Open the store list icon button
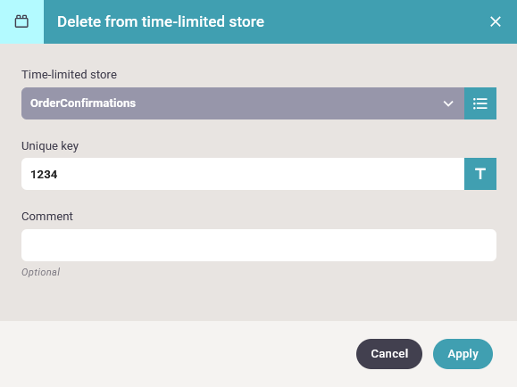Screen dimensions: 517x387 pyautogui.click(x=480, y=103)
